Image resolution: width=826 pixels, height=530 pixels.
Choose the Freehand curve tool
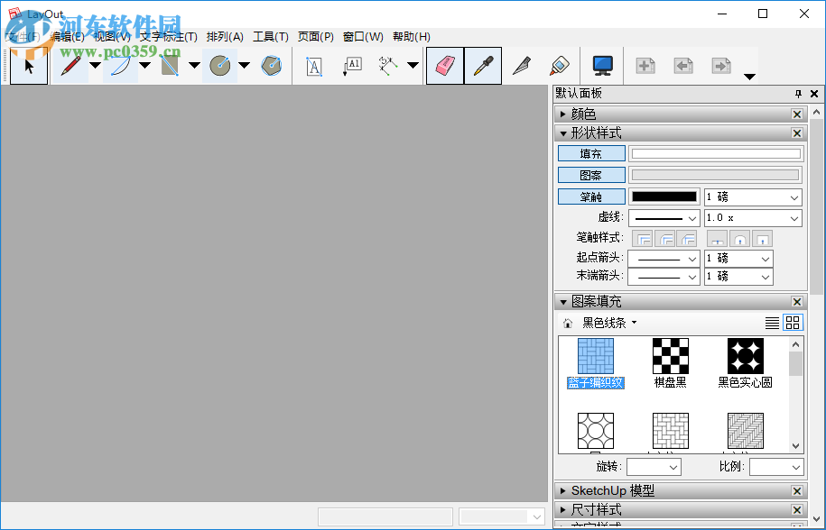pos(120,65)
